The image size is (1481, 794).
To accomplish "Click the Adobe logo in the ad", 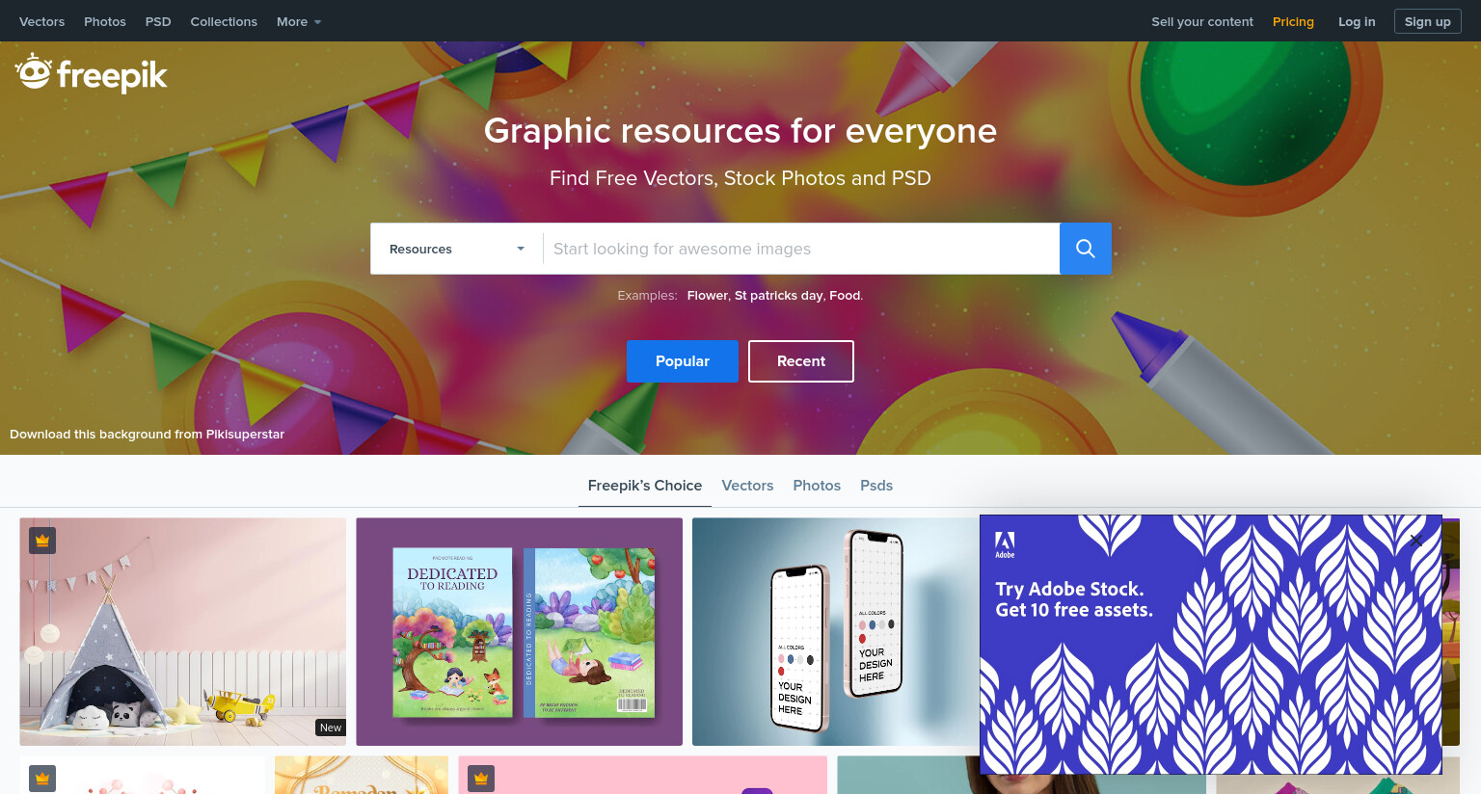I will click(1005, 545).
